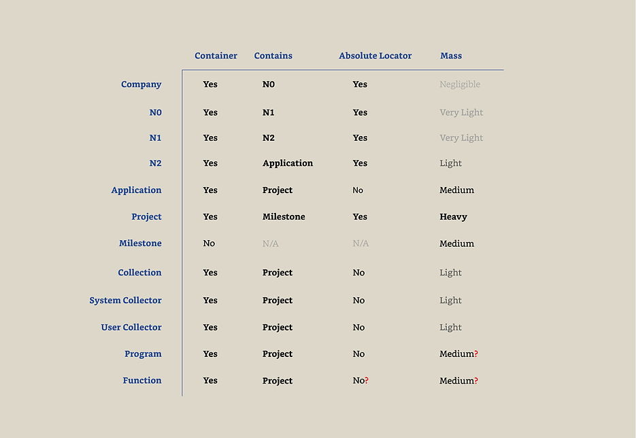The height and width of the screenshot is (438, 636).
Task: Click the User Collector row label
Action: [131, 327]
